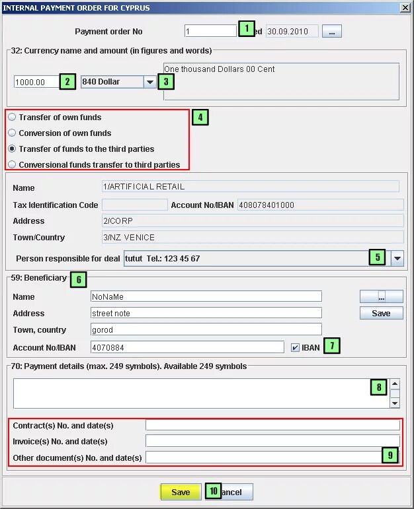
Task: Click the Payment order No field
Action: coord(210,31)
